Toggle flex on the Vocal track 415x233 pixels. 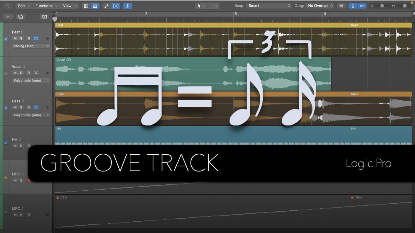[x=36, y=73]
